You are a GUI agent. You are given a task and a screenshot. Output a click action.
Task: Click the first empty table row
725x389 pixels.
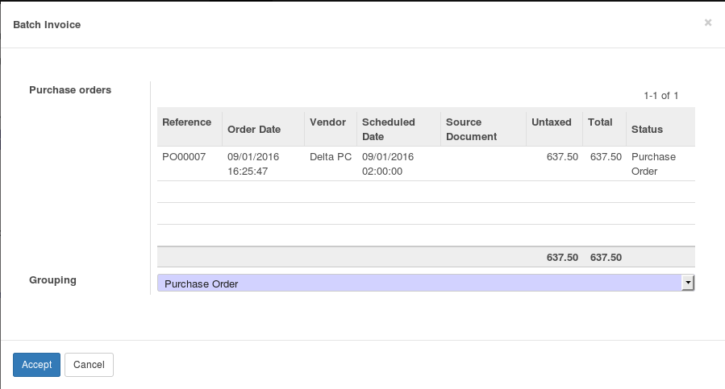426,192
